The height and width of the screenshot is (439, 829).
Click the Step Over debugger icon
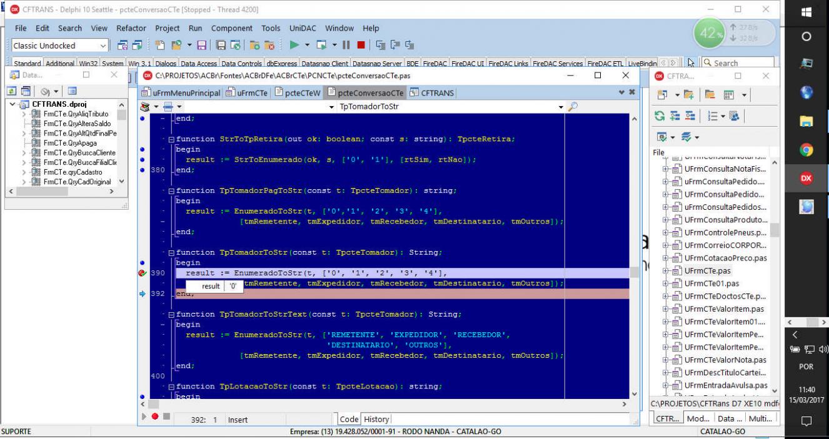pyautogui.click(x=396, y=45)
